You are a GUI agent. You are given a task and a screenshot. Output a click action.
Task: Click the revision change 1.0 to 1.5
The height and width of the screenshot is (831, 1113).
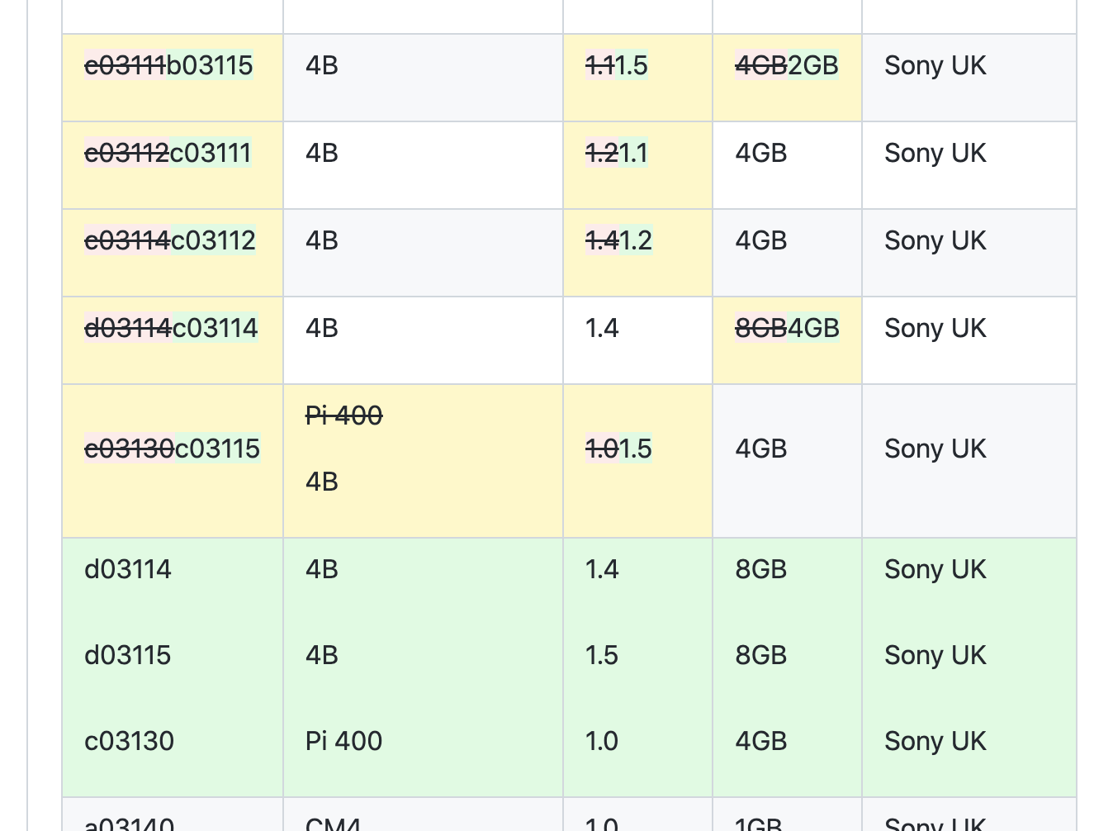point(618,449)
